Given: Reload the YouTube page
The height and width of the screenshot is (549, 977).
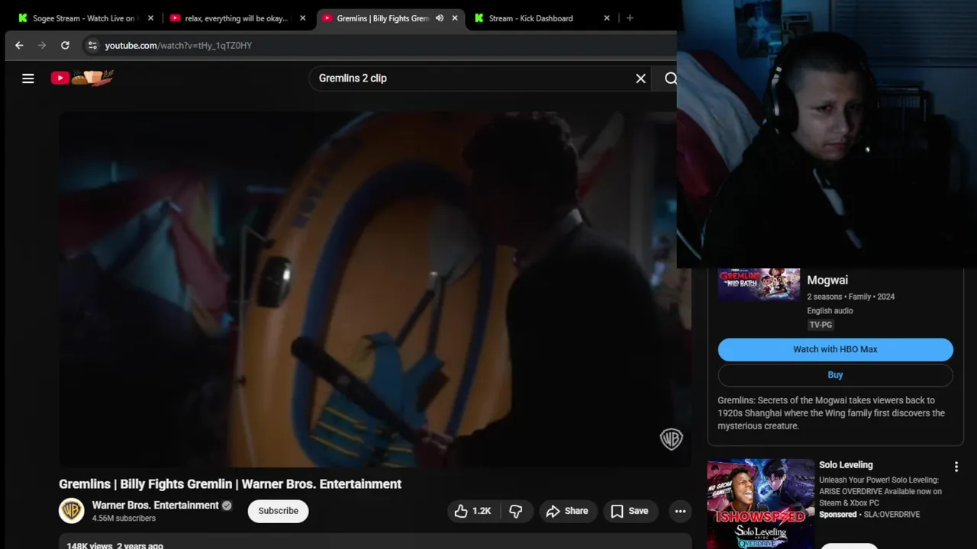Looking at the screenshot, I should pos(65,45).
